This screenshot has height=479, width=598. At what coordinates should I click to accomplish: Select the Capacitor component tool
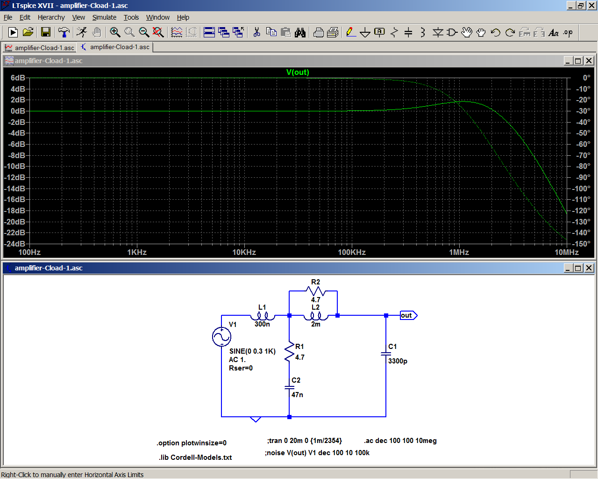point(408,32)
